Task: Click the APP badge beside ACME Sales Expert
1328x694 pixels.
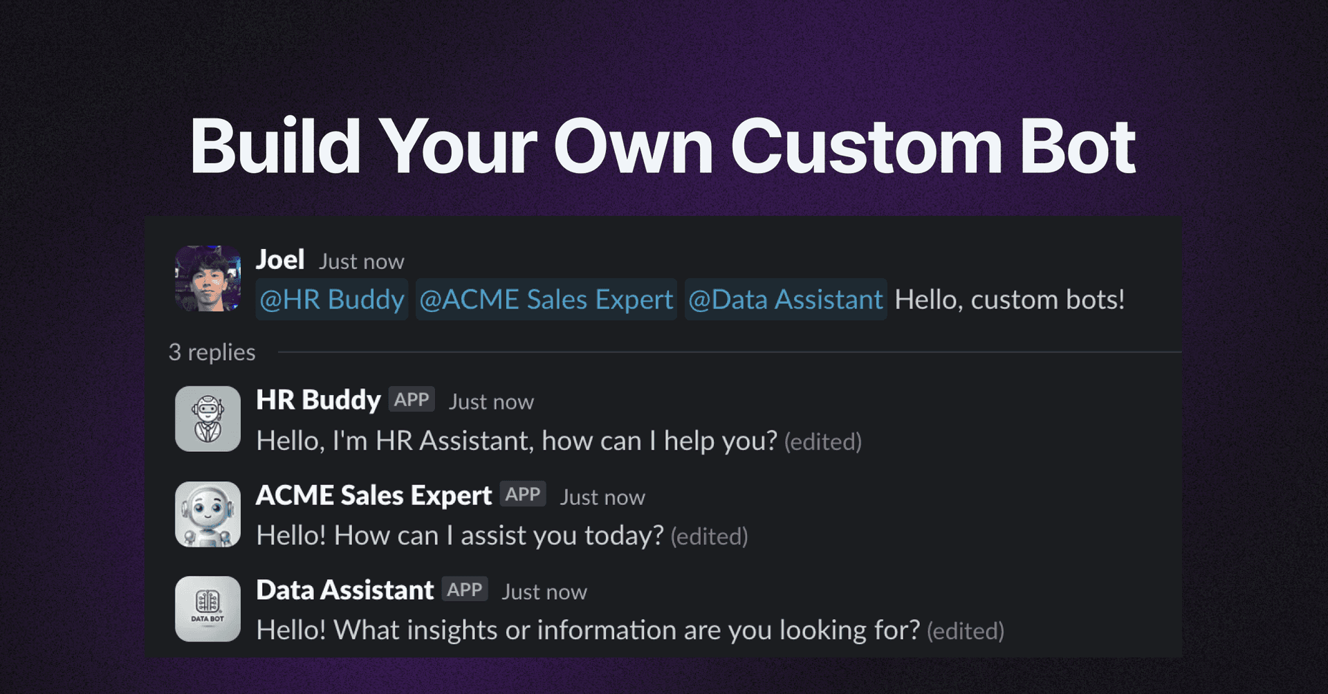Action: coord(522,494)
